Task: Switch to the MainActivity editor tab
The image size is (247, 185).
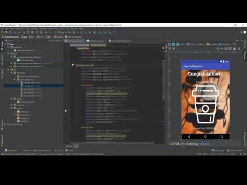Action: click(x=96, y=41)
